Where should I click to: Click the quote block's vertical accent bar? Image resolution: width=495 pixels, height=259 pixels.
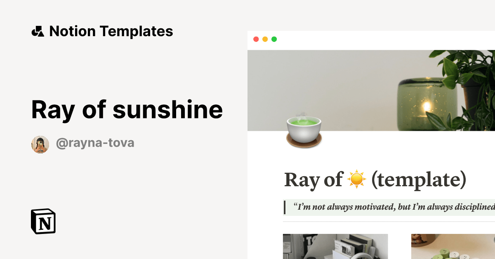coord(285,208)
